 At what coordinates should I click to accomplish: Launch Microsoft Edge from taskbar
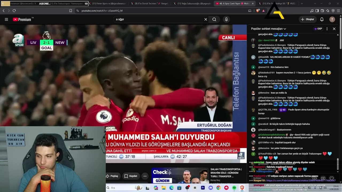point(171,188)
